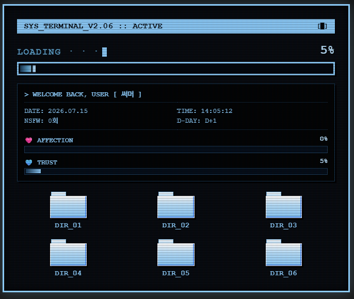Image resolution: width=354 pixels, height=299 pixels.
Task: Click the WELCOME BACK, USER greeting line
Action: pos(83,94)
